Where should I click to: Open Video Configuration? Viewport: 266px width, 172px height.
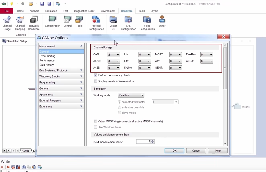[147, 23]
